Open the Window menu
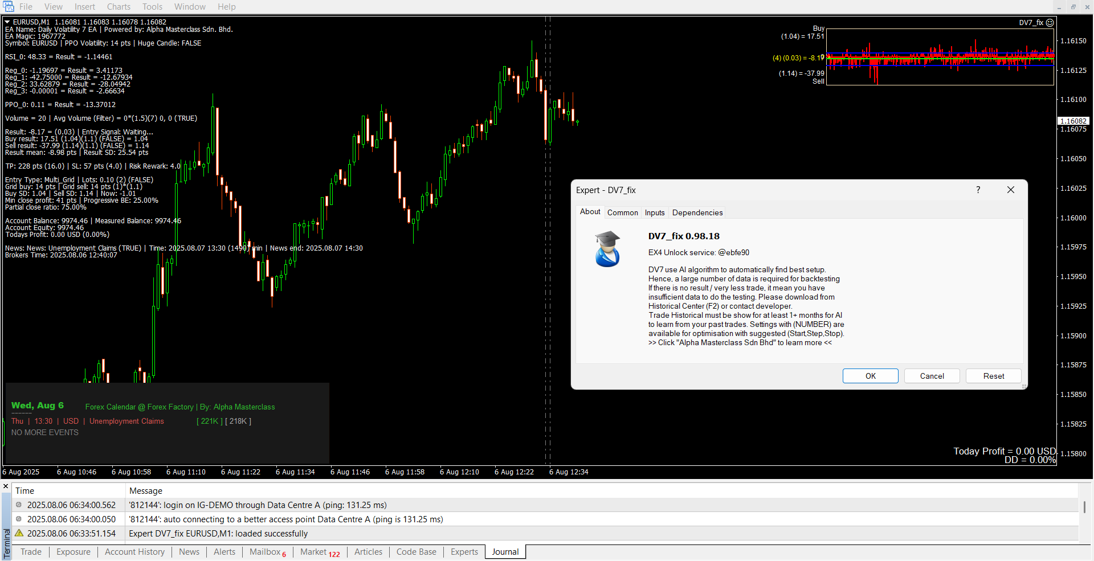Viewport: 1094px width, 561px height. [x=190, y=7]
